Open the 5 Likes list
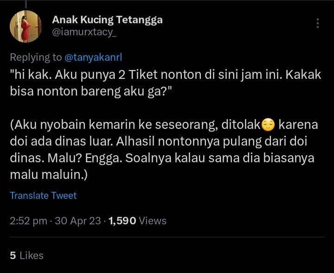This screenshot has width=334, height=273. point(26,255)
